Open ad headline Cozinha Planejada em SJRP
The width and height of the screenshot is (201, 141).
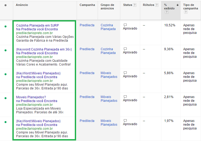tap(38, 25)
